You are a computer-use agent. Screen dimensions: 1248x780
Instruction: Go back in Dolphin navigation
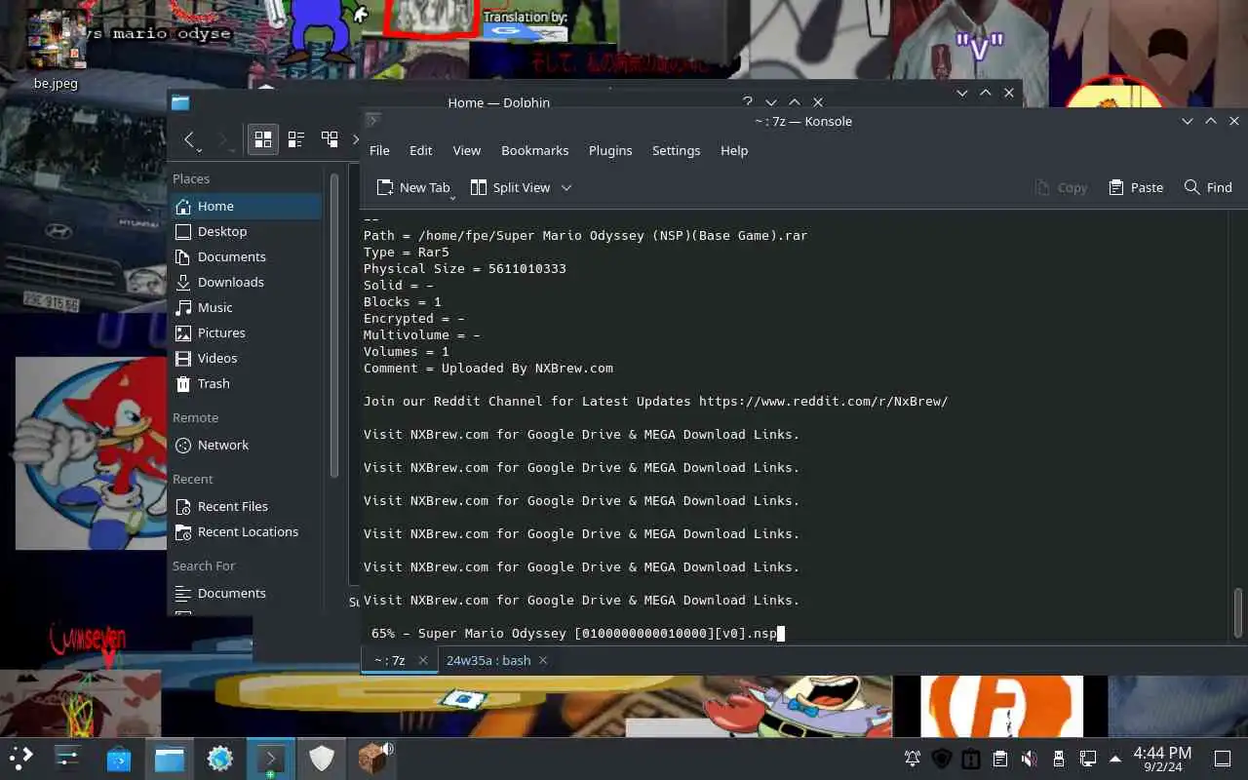tap(190, 139)
